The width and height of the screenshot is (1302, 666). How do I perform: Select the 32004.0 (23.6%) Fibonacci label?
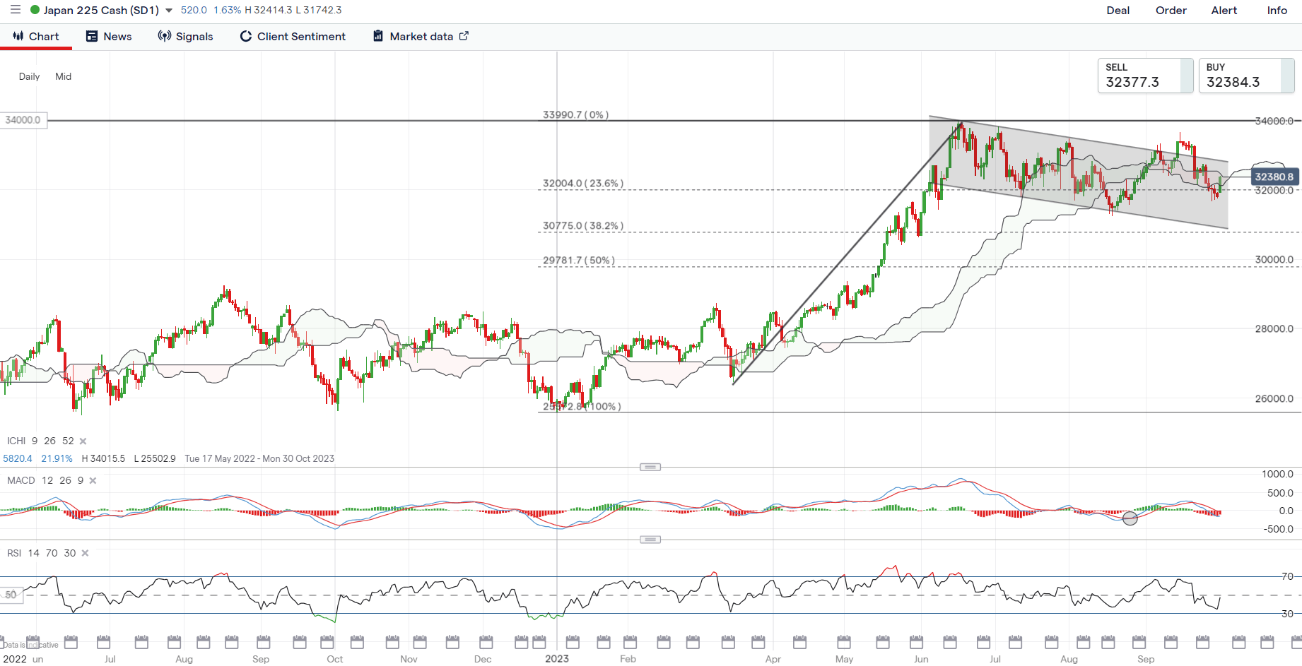pos(583,184)
